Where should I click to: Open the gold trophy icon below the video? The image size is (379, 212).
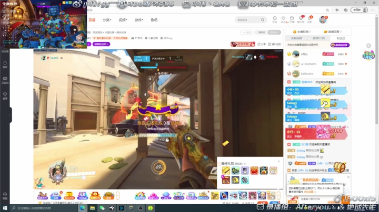coord(69,196)
